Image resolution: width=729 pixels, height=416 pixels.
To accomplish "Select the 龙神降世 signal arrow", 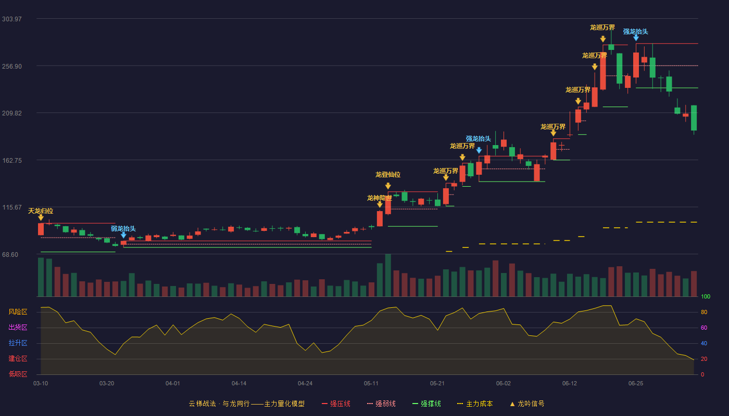I will click(380, 204).
